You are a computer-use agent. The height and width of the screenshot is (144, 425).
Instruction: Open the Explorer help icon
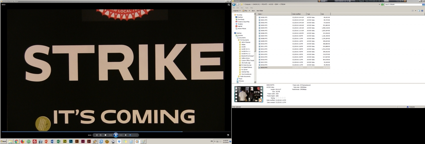coord(422,11)
